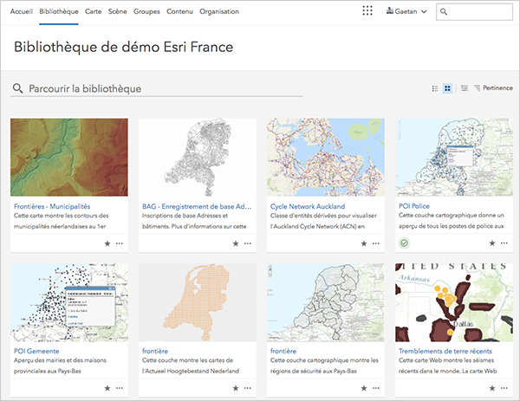Open the POI Gemeente title link
The image size is (520, 401).
pos(36,351)
